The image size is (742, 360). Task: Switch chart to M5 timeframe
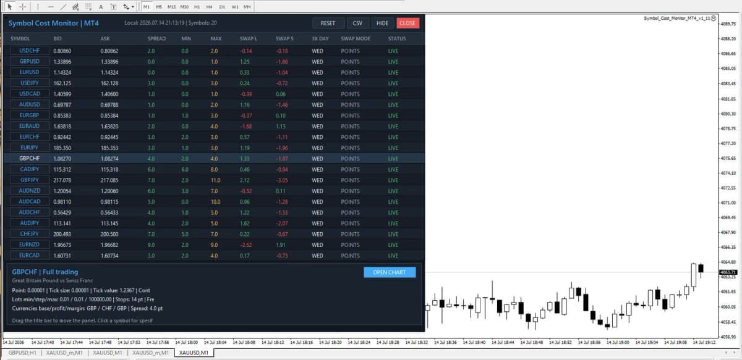coord(159,6)
